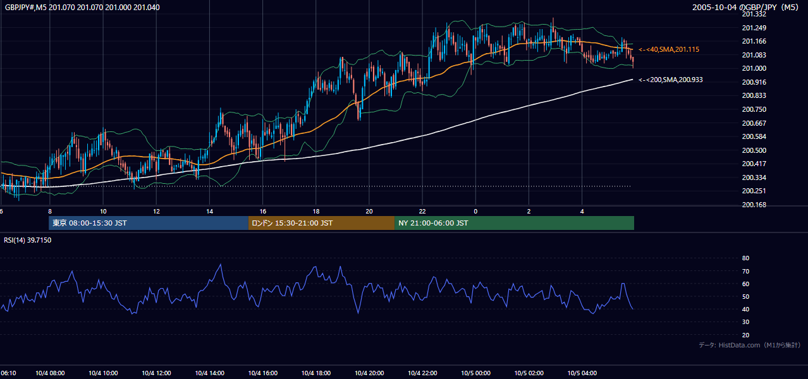Click price axis value 200.750
808x379 pixels.
click(x=754, y=109)
